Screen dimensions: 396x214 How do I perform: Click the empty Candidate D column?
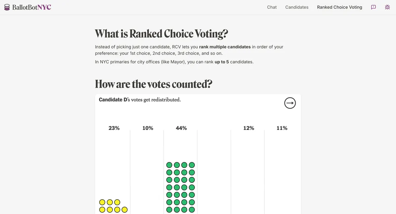pos(214,171)
